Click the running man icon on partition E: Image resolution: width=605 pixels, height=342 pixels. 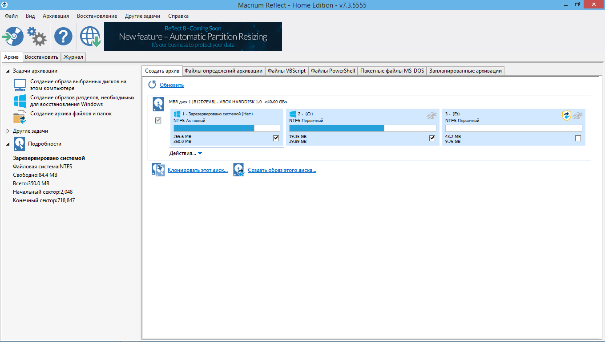pyautogui.click(x=577, y=116)
